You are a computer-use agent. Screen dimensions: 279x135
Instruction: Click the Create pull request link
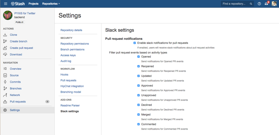pos(22,48)
